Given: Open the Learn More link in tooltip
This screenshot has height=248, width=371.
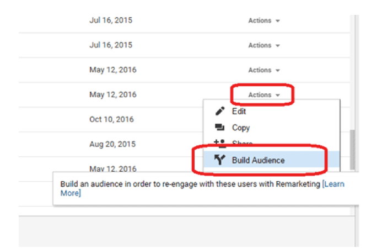Looking at the screenshot, I should coord(334,184).
